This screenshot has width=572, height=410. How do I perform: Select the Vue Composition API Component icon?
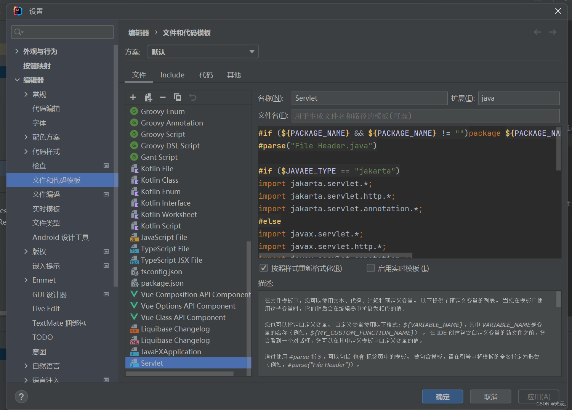134,294
